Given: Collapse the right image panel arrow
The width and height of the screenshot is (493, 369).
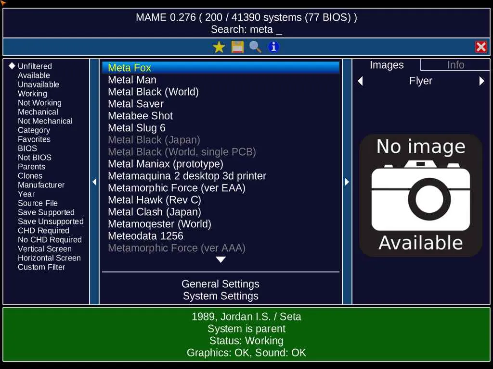Looking at the screenshot, I should [347, 182].
